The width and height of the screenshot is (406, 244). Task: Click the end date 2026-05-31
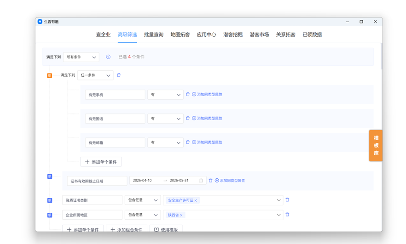pos(179,181)
